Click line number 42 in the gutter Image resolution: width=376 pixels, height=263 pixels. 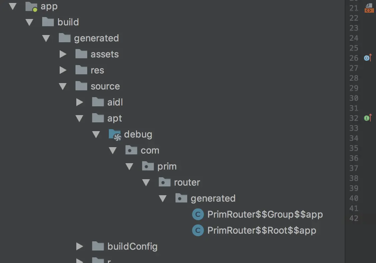click(354, 218)
